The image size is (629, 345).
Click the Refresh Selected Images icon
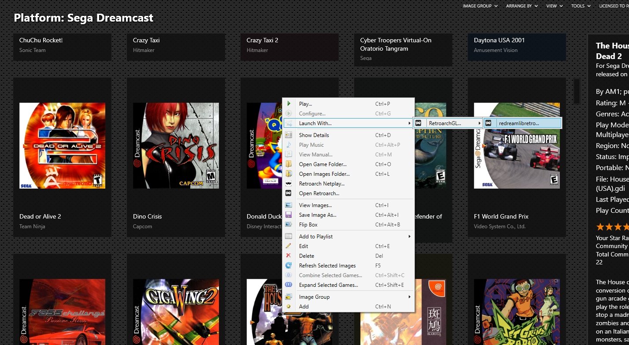tap(289, 265)
